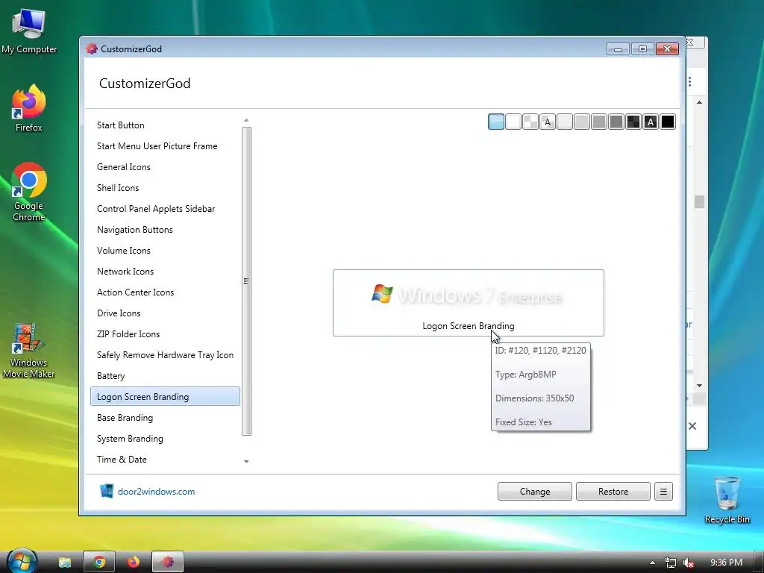764x573 pixels.
Task: Open Safely Remove Hardware Tray Icon category
Action: 165,356
